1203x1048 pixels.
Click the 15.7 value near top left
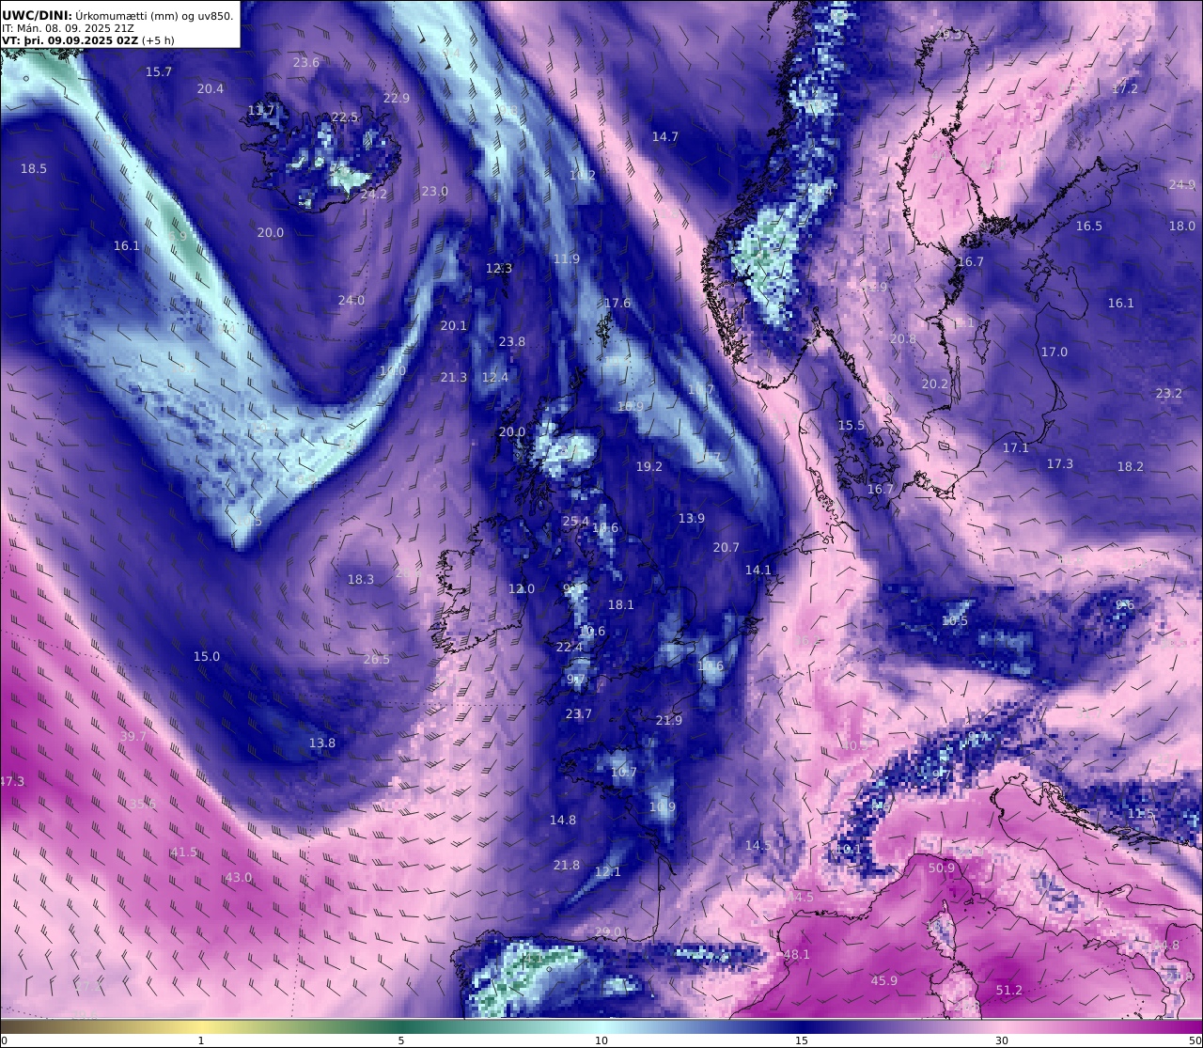tap(159, 72)
